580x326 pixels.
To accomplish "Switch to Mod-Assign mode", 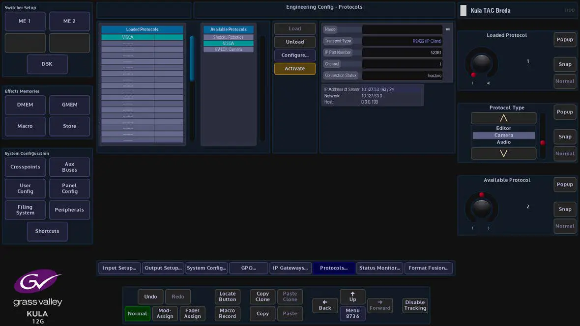I will point(165,313).
